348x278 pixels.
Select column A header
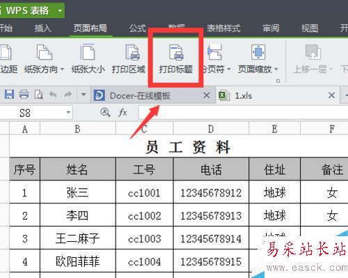pyautogui.click(x=25, y=129)
